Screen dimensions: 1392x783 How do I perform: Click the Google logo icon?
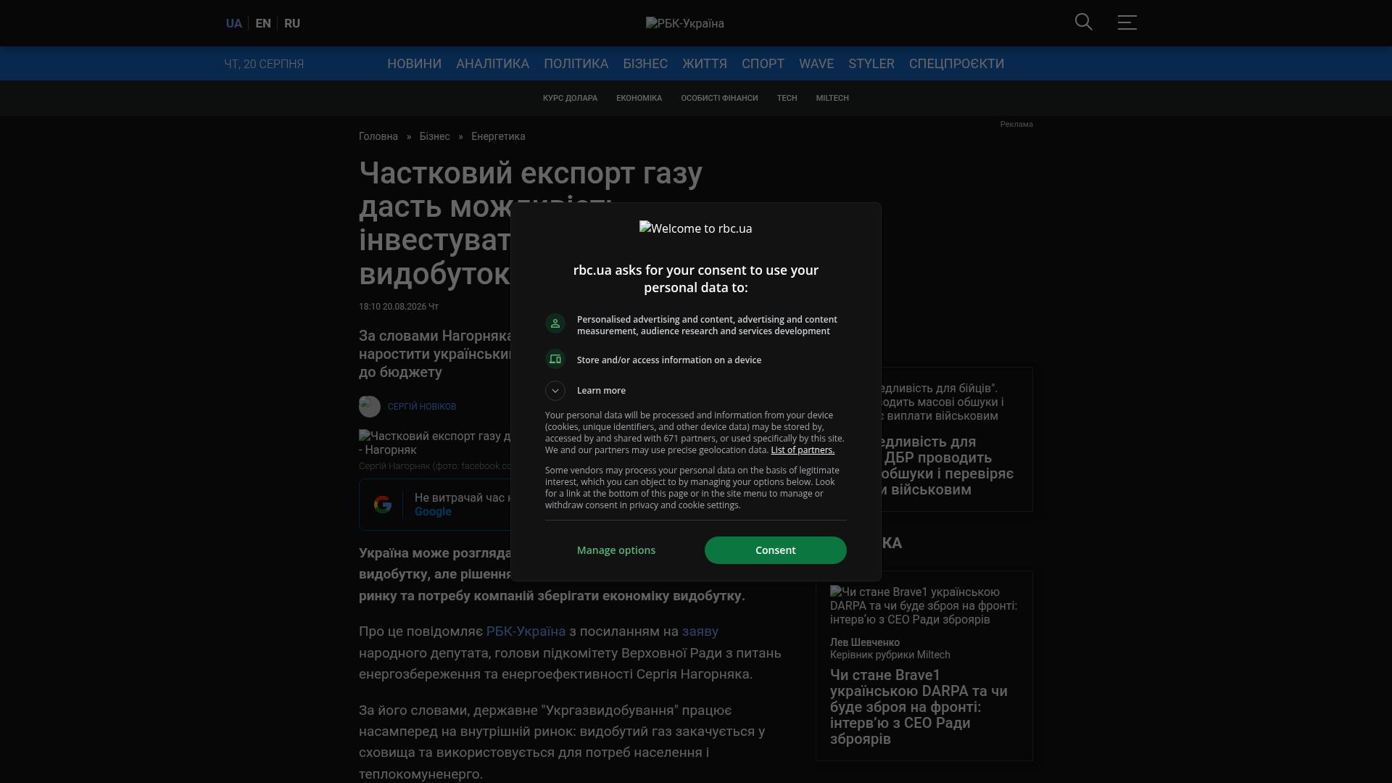[383, 505]
